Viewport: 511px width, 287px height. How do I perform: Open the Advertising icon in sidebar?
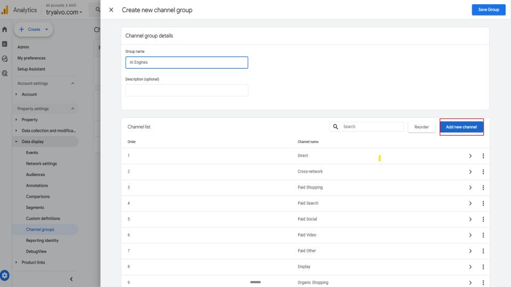pyautogui.click(x=5, y=73)
